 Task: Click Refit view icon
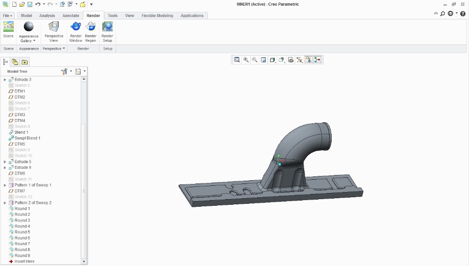tap(237, 60)
